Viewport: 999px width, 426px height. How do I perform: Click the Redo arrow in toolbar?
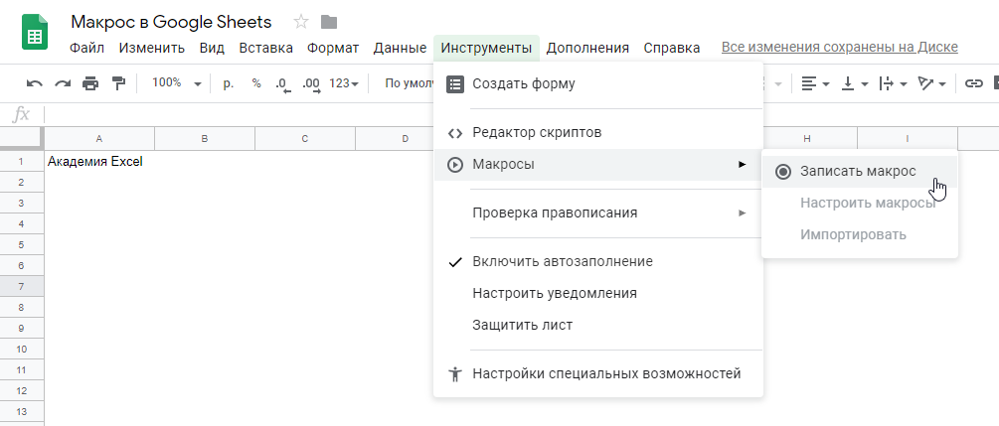pyautogui.click(x=63, y=84)
